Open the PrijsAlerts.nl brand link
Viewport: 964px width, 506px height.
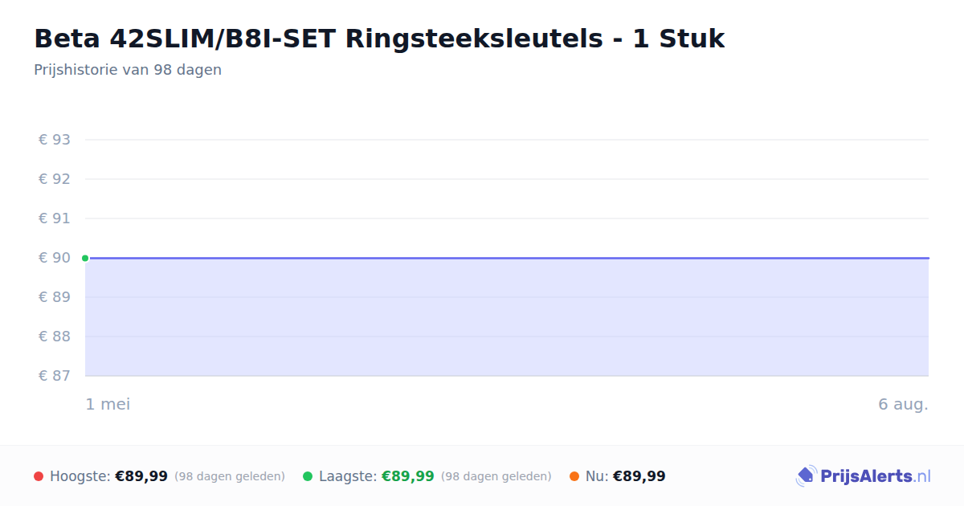[x=863, y=476]
